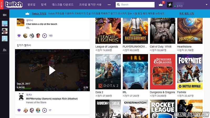Open the 리치1 channel name link
The width and height of the screenshot is (210, 118).
tap(29, 95)
